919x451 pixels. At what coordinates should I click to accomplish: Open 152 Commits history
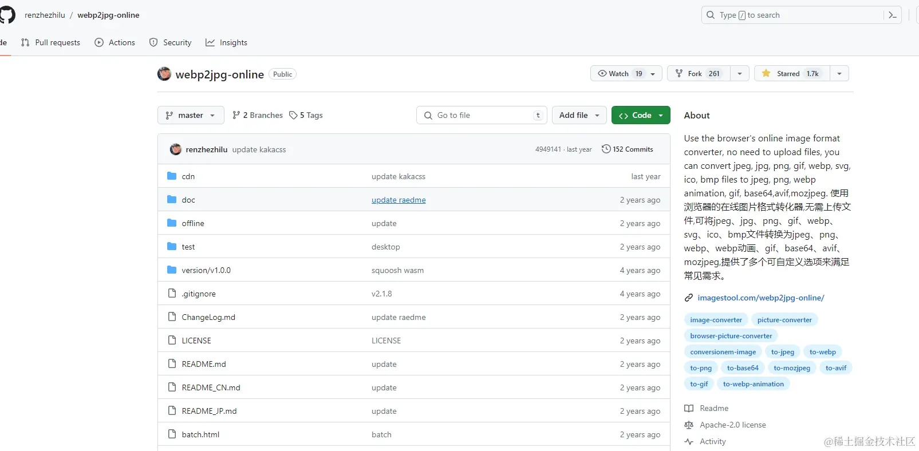coord(628,149)
